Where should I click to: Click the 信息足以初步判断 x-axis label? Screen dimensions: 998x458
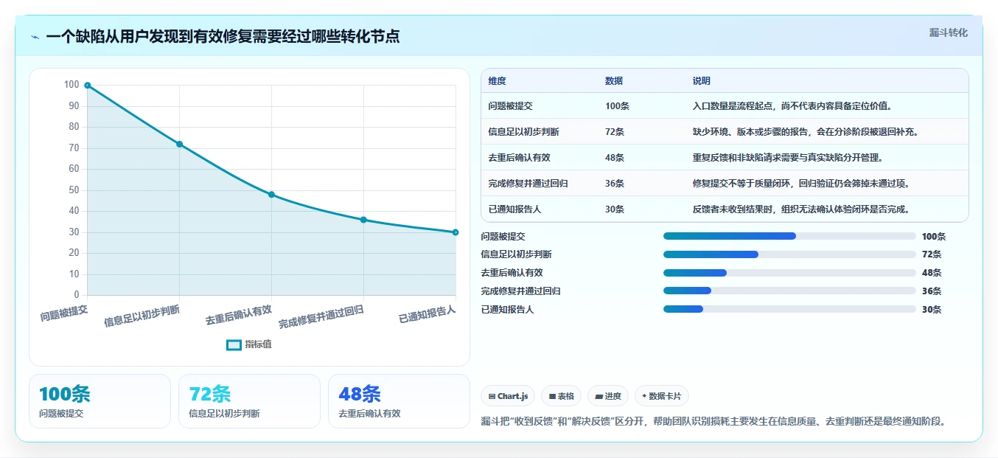(x=142, y=315)
